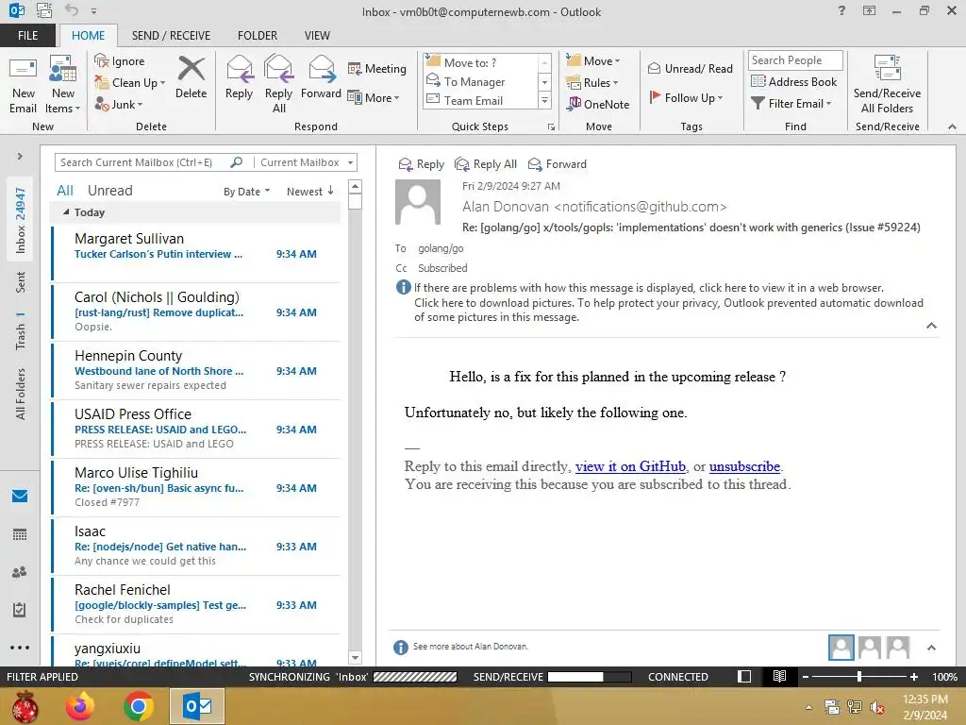Screen dimensions: 966x725
Task: Click Reply All in the reading pane
Action: pyautogui.click(x=486, y=164)
